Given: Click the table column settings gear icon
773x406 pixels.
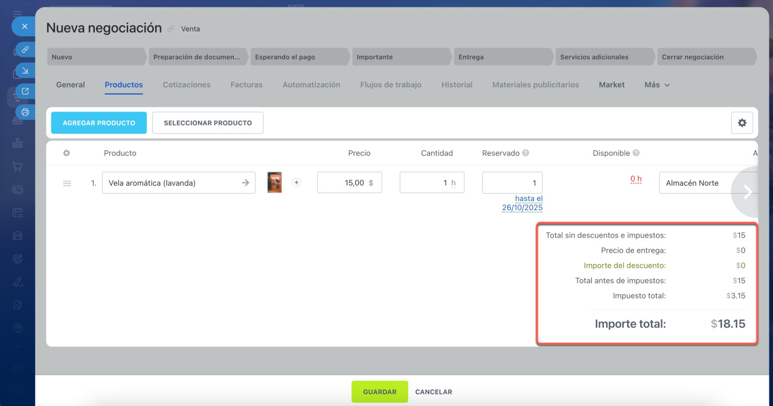Looking at the screenshot, I should tap(67, 153).
